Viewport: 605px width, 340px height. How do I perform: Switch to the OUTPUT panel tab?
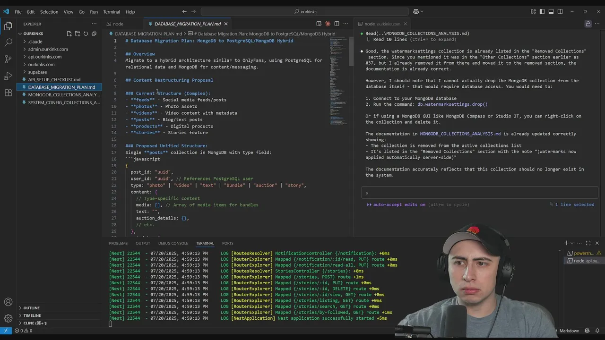(143, 243)
